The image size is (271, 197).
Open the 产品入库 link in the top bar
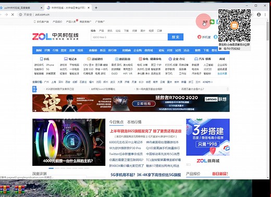71,22
